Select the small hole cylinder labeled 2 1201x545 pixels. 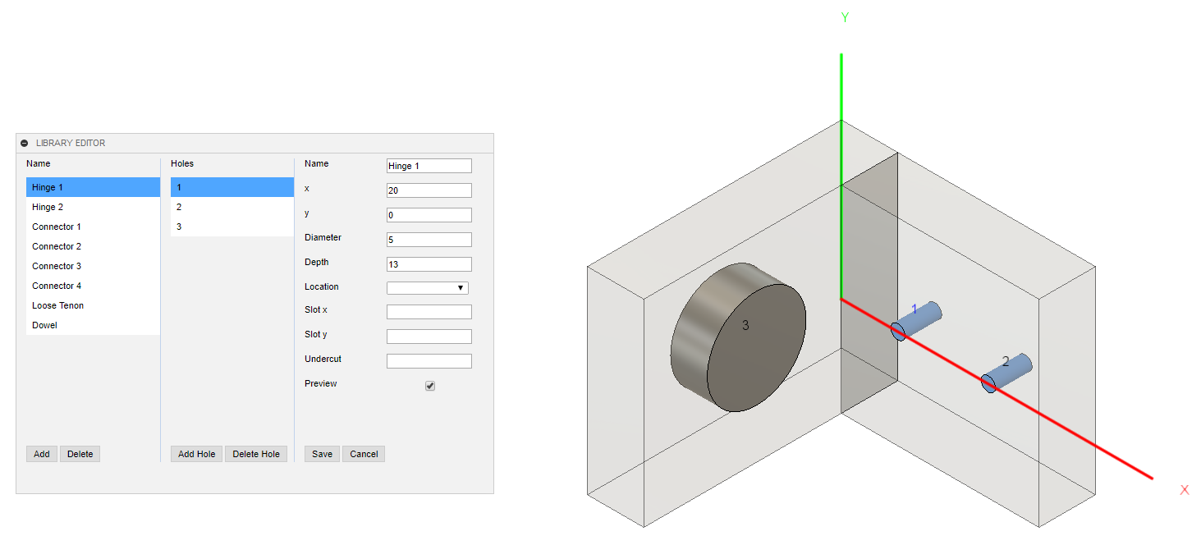pos(1006,372)
